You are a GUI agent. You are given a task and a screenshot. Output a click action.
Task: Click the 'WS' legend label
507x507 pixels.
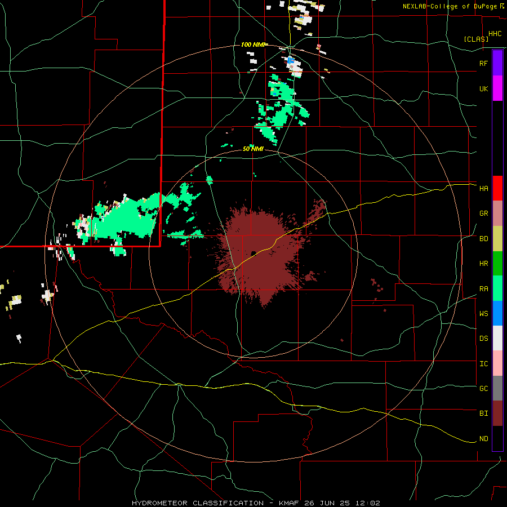[483, 313]
